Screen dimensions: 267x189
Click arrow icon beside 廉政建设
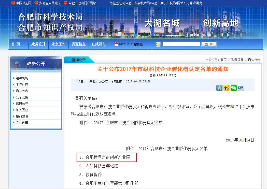coord(13,116)
